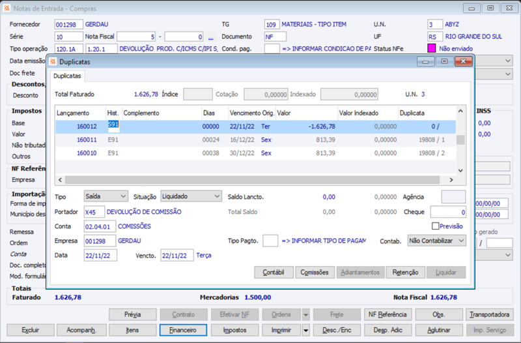Viewport: 521px width, 343px height.
Task: Open the Nota Fiscal ellipsis lookup
Action: point(210,37)
